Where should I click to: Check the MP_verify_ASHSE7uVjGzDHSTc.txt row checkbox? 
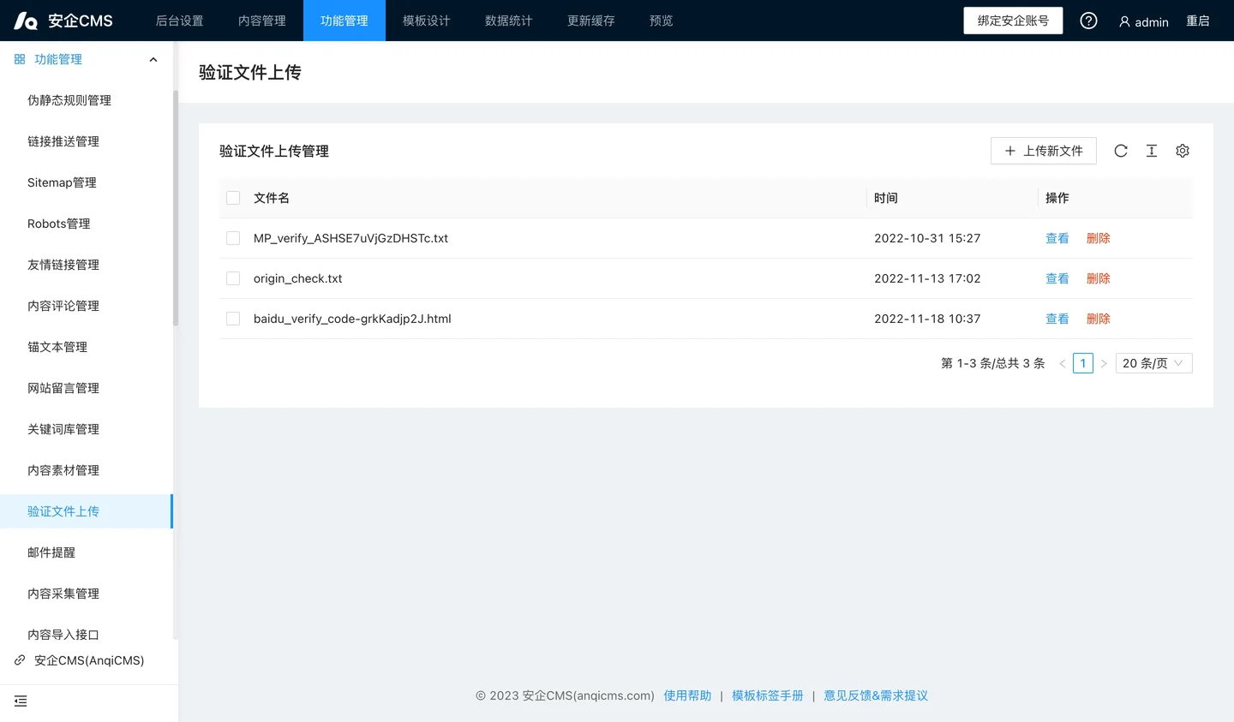coord(233,238)
